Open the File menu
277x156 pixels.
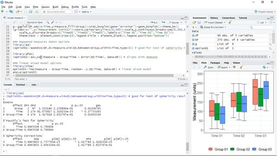point(3,7)
